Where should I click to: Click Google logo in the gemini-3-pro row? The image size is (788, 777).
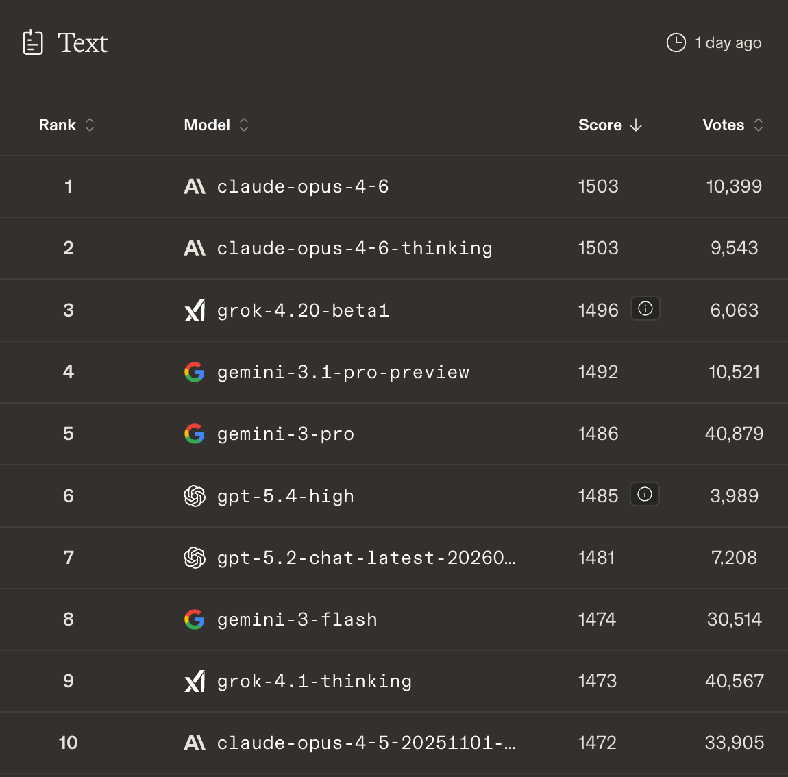(195, 434)
